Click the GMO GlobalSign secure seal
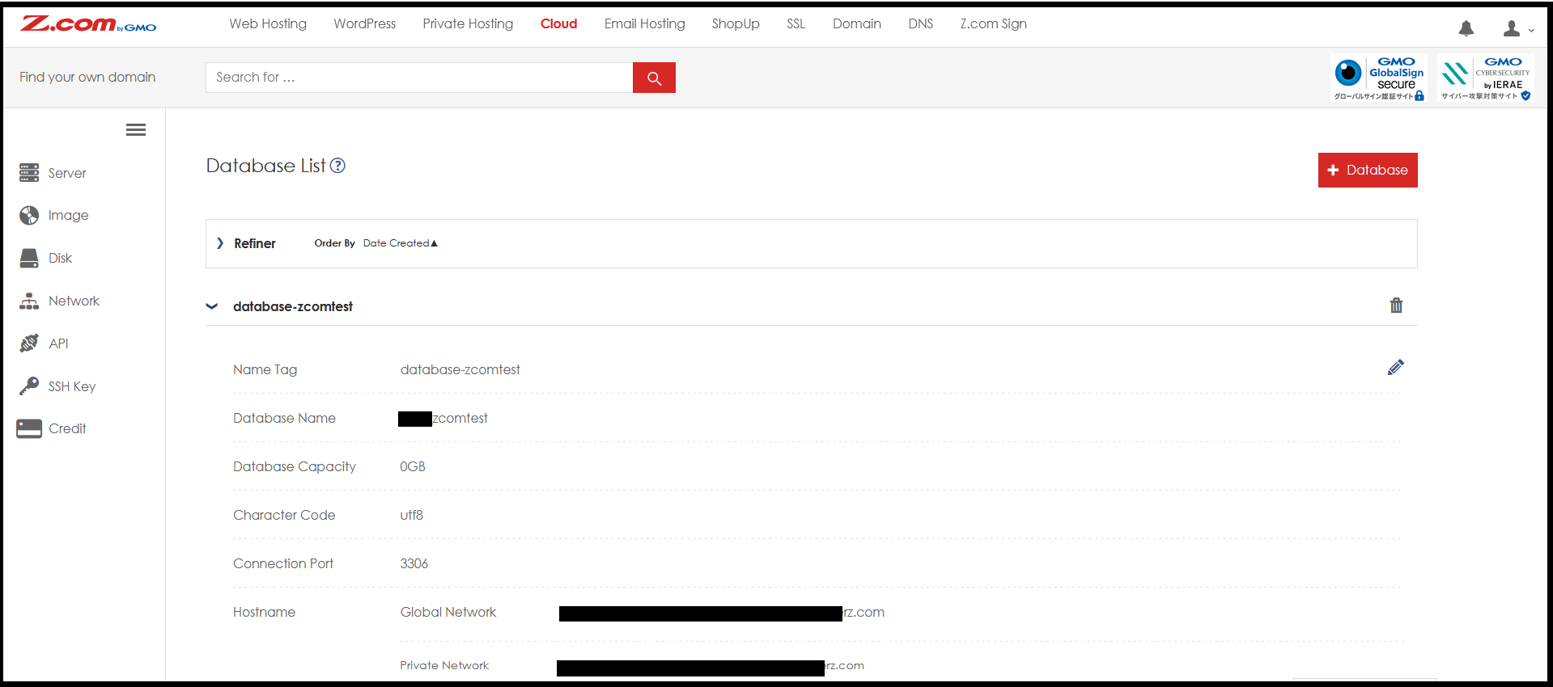Viewport: 1553px width, 687px height. click(x=1379, y=78)
